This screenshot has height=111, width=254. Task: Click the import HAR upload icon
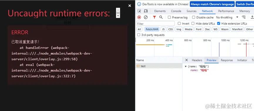point(252,17)
